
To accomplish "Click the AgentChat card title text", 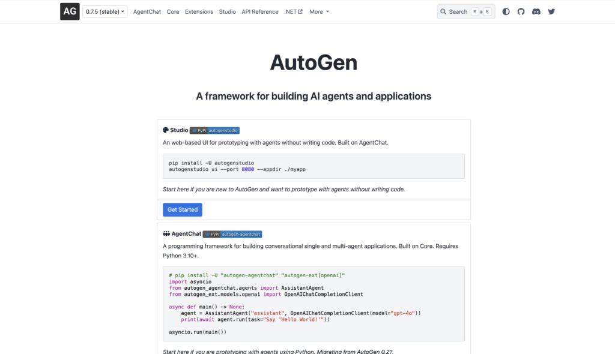I will [x=186, y=233].
